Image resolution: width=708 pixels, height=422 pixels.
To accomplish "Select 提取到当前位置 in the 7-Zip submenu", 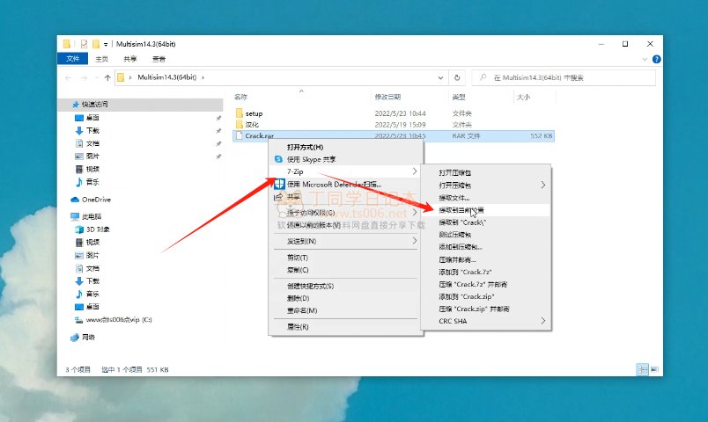I will coord(485,210).
